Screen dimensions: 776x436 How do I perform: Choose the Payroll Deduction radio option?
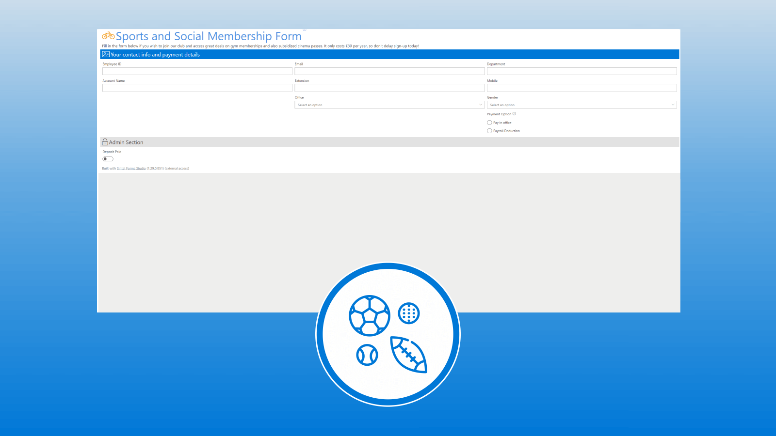489,131
